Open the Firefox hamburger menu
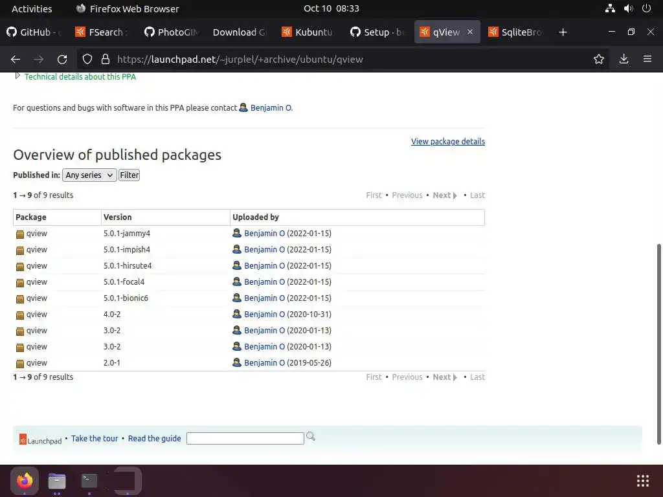Image resolution: width=663 pixels, height=497 pixels. (647, 59)
